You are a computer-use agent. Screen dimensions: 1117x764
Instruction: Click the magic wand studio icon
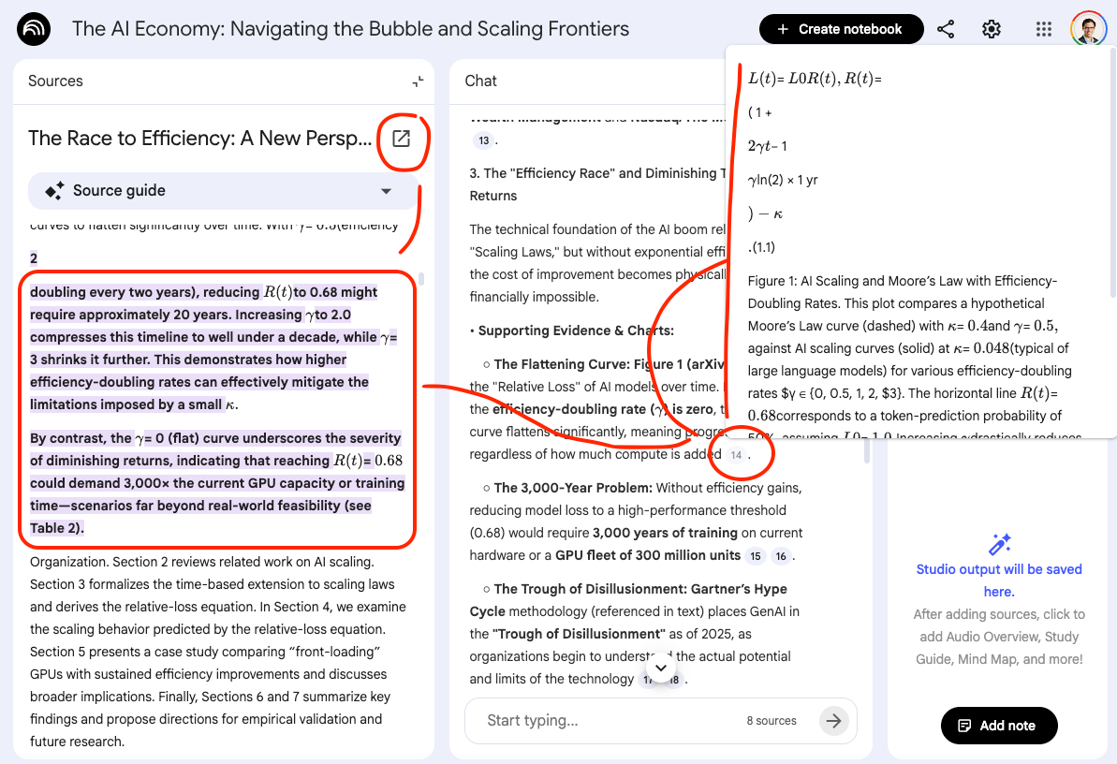click(999, 544)
